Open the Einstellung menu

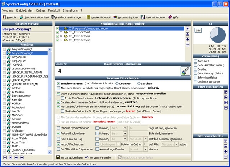pyautogui.click(x=71, y=10)
